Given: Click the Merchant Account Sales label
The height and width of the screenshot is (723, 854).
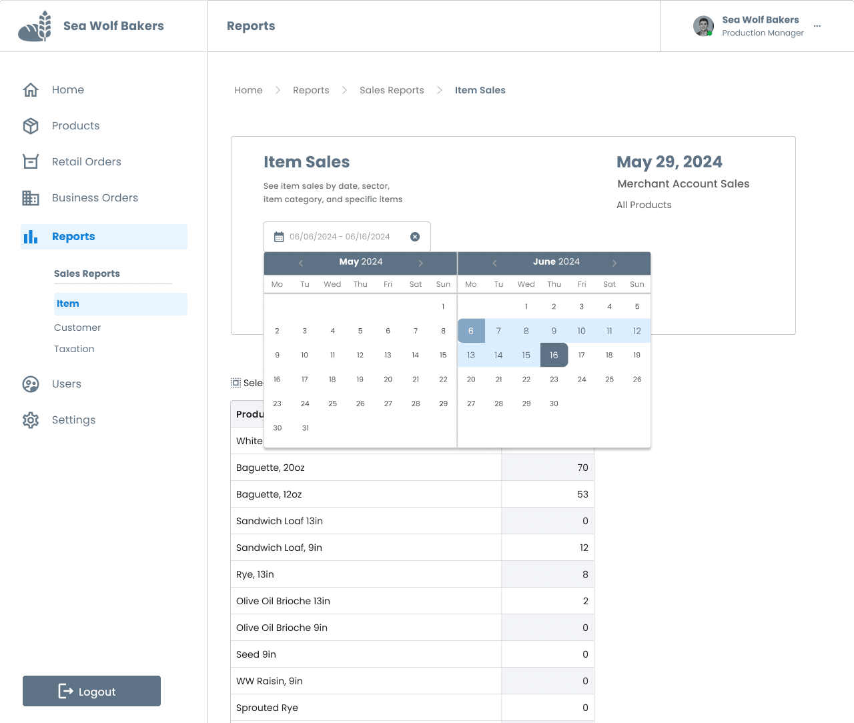Looking at the screenshot, I should tap(683, 184).
